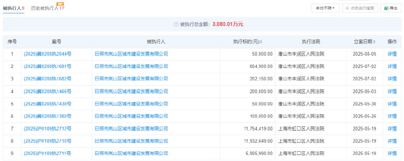Viewport: 404px width, 161px height.
Task: Sort by 立案日期 column arrows
Action: click(374, 42)
